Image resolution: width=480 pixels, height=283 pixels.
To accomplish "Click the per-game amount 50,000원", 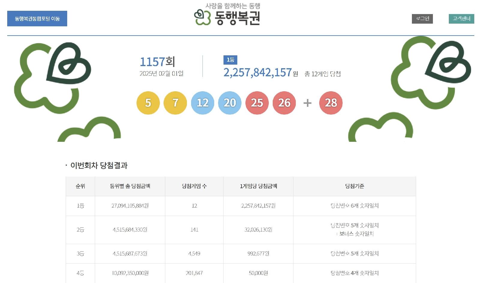I will 258,273.
